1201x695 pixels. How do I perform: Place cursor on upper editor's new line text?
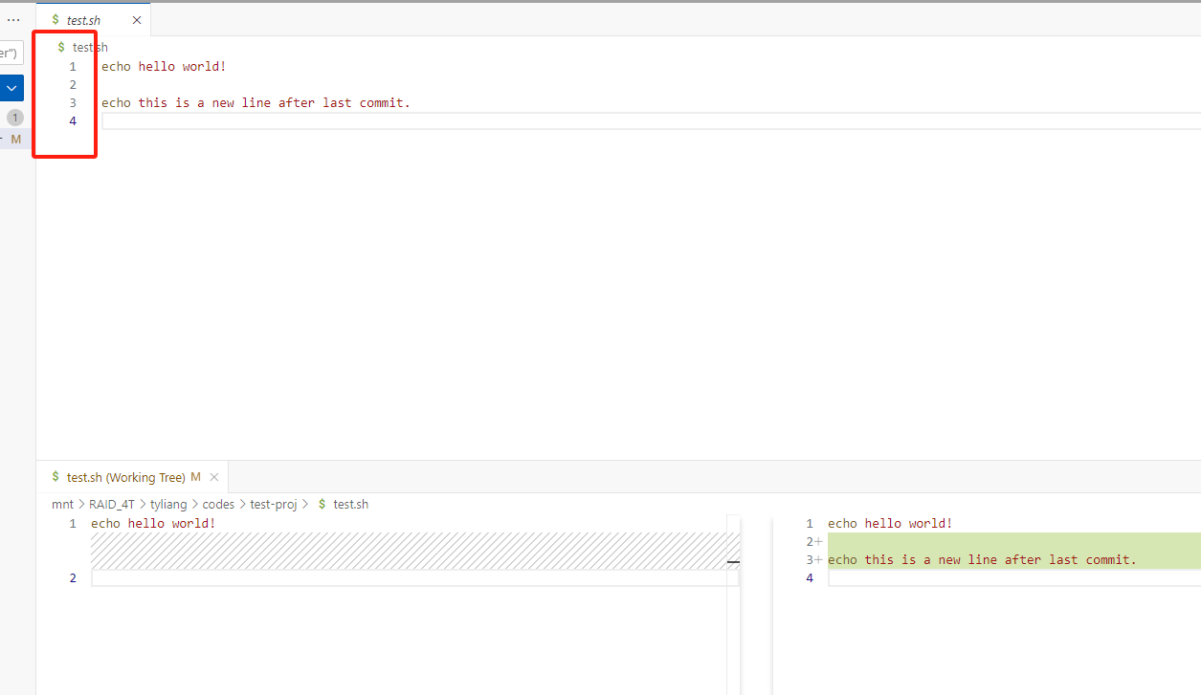tap(256, 103)
